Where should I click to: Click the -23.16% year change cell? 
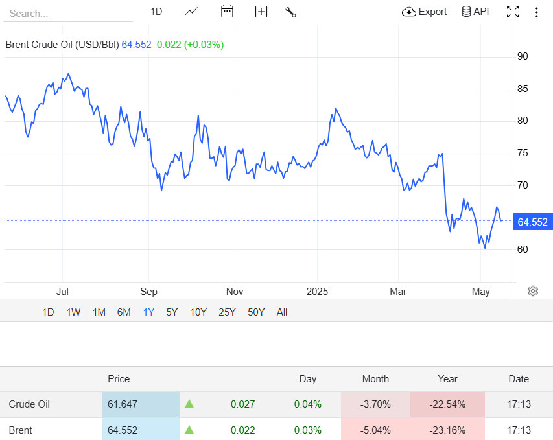447,430
